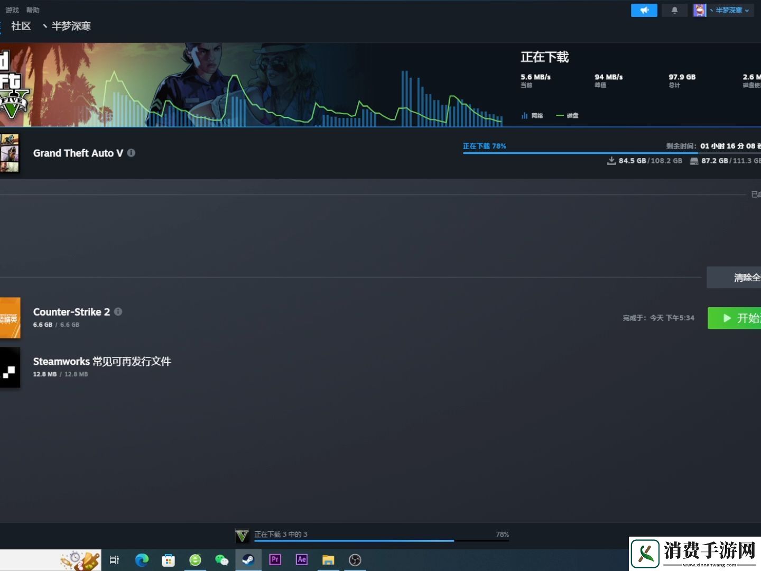Open the 帮助 menu
761x571 pixels.
(33, 10)
